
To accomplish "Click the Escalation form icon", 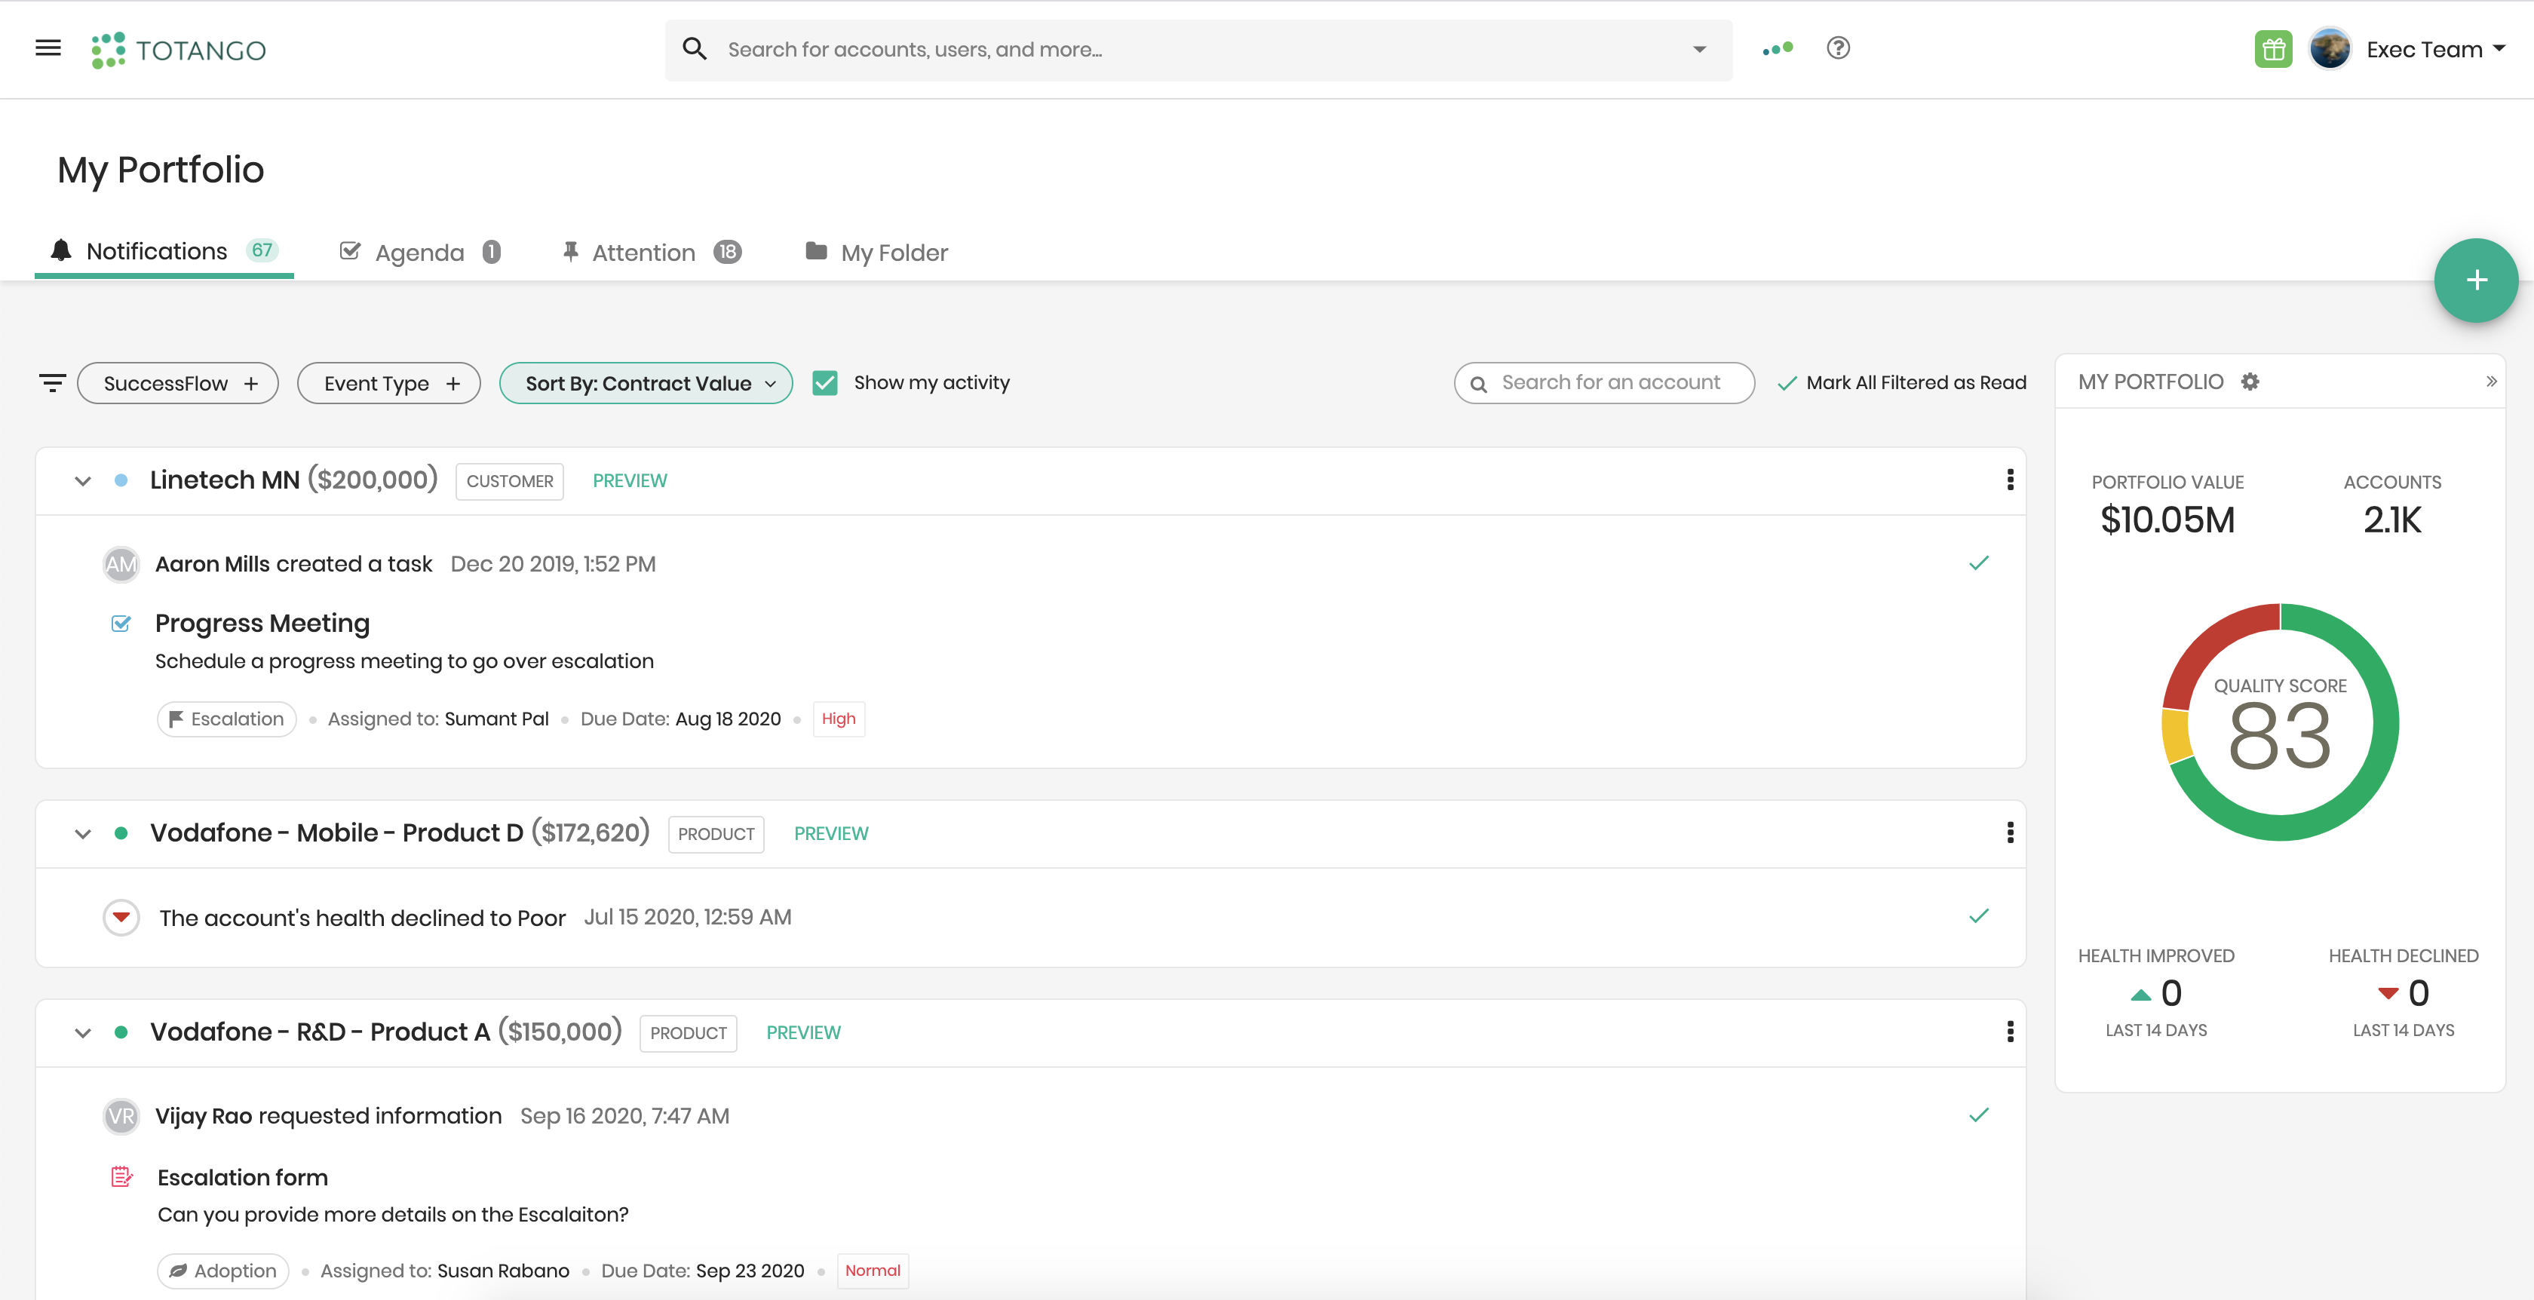I will tap(122, 1177).
